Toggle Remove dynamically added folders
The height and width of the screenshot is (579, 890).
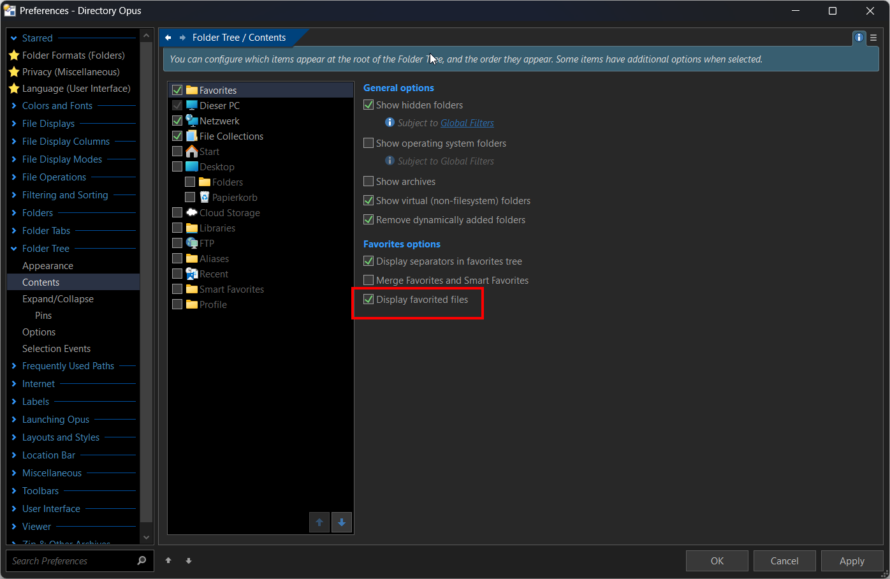pos(368,219)
